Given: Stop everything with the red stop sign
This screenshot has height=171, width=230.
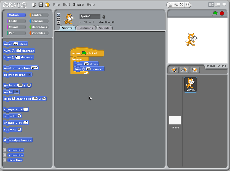Looking at the screenshot, I should coord(222,13).
